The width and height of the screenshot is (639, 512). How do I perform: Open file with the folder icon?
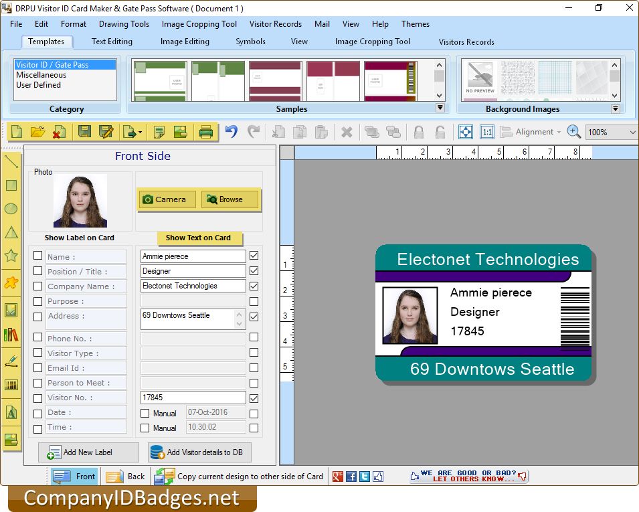click(x=37, y=132)
